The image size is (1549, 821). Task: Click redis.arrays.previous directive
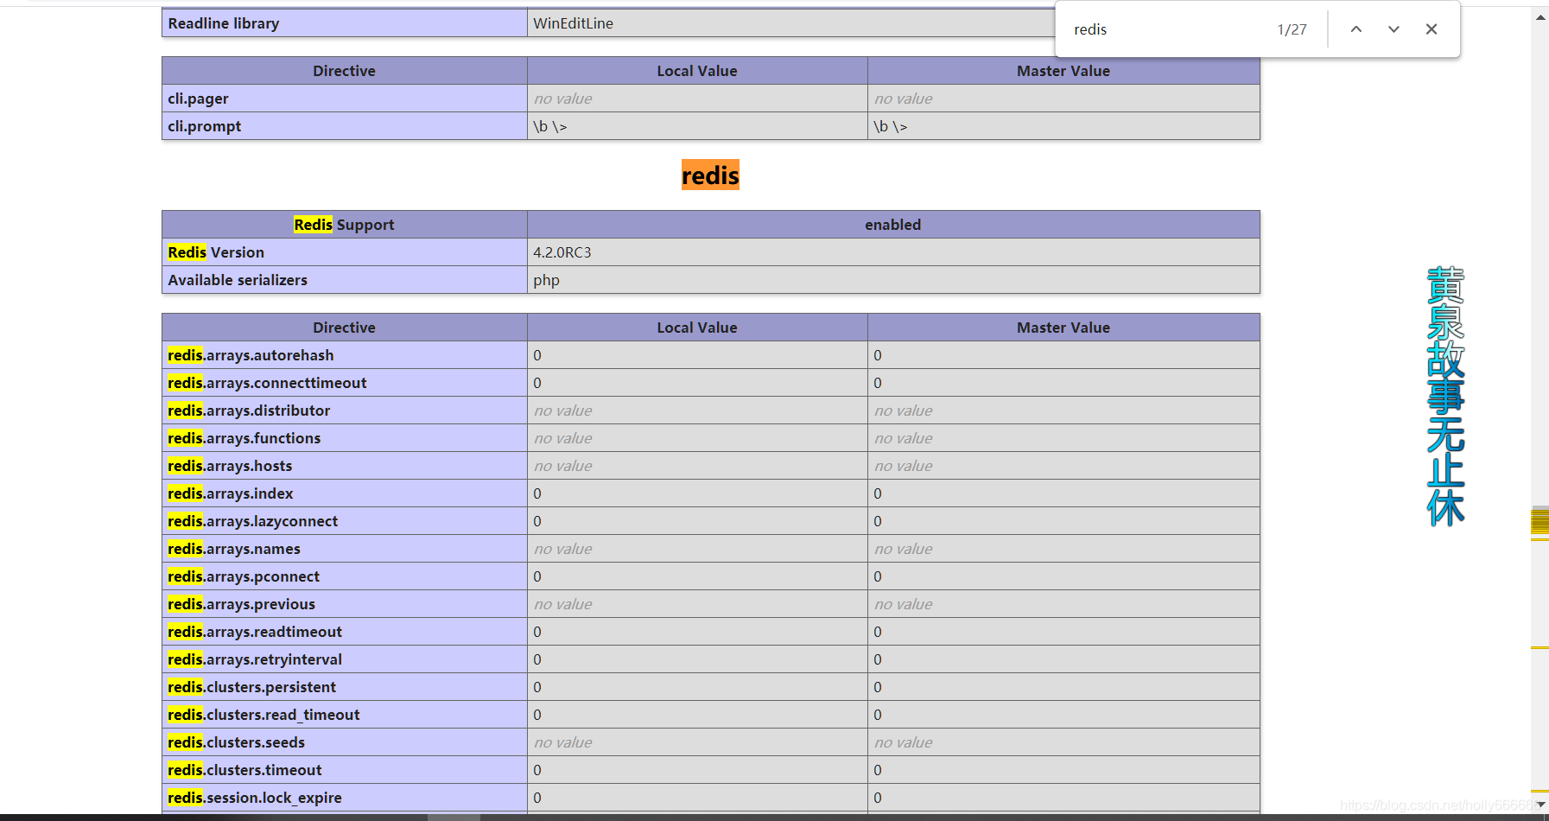(x=242, y=604)
